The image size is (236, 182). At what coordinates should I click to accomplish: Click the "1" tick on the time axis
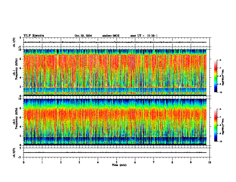point(42,162)
